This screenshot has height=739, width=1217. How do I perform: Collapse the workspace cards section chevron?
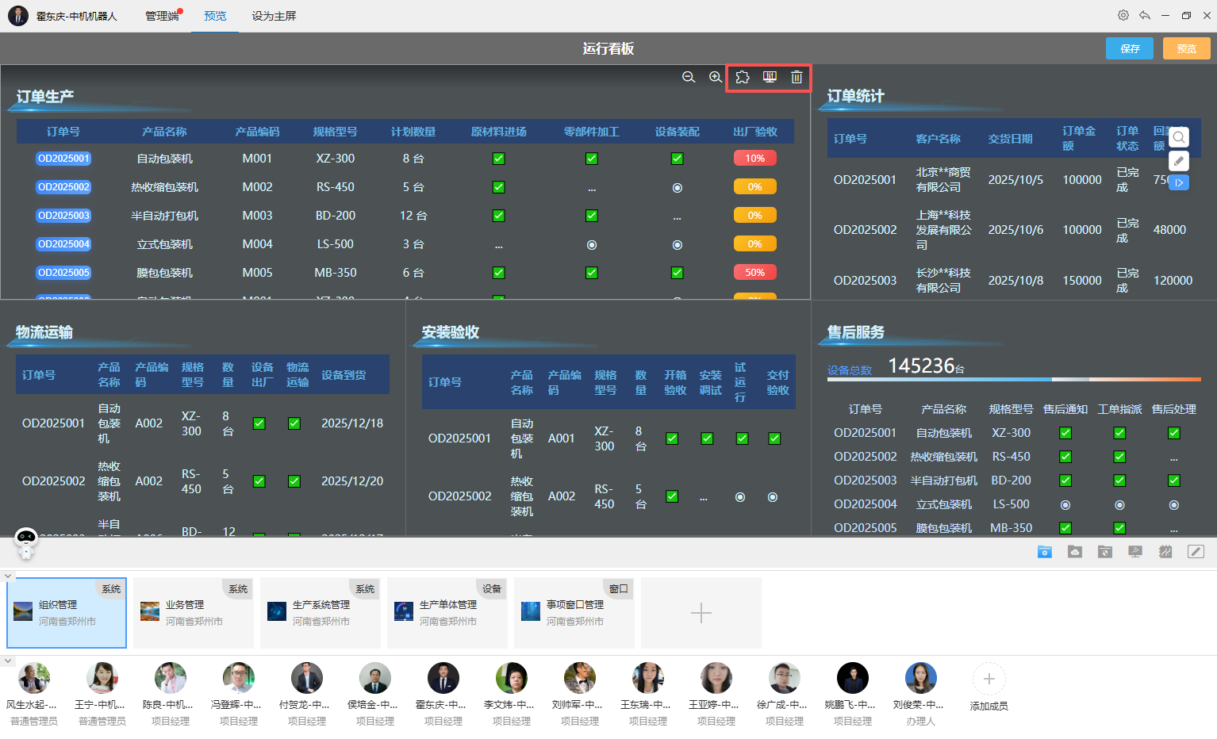(x=8, y=576)
